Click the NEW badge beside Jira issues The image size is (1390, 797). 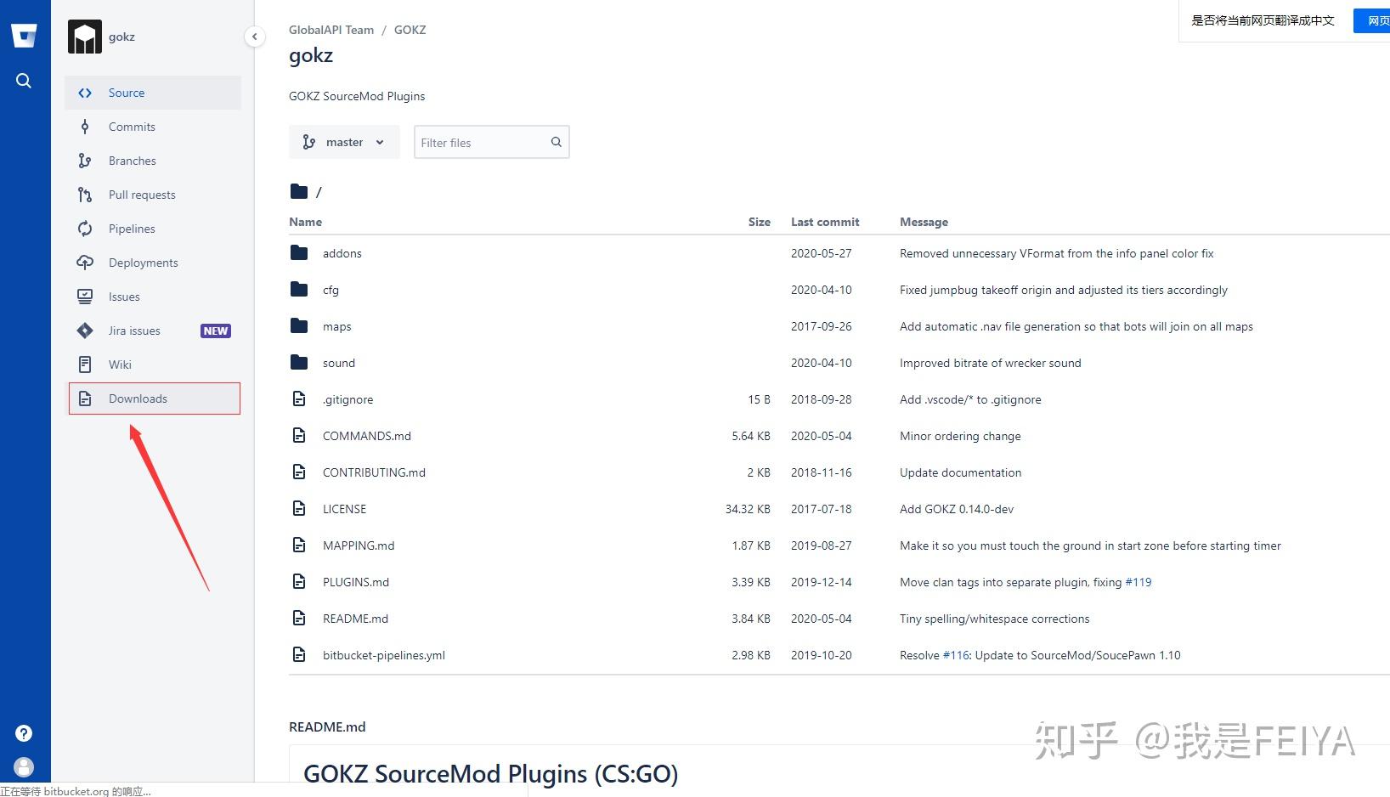pyautogui.click(x=216, y=331)
